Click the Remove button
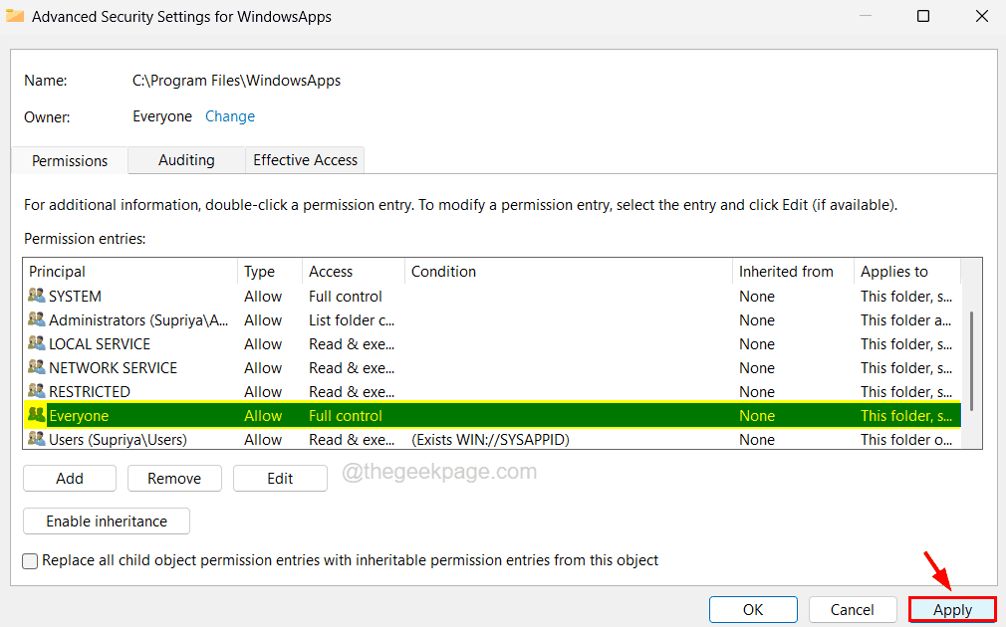The height and width of the screenshot is (627, 1006). pyautogui.click(x=174, y=479)
